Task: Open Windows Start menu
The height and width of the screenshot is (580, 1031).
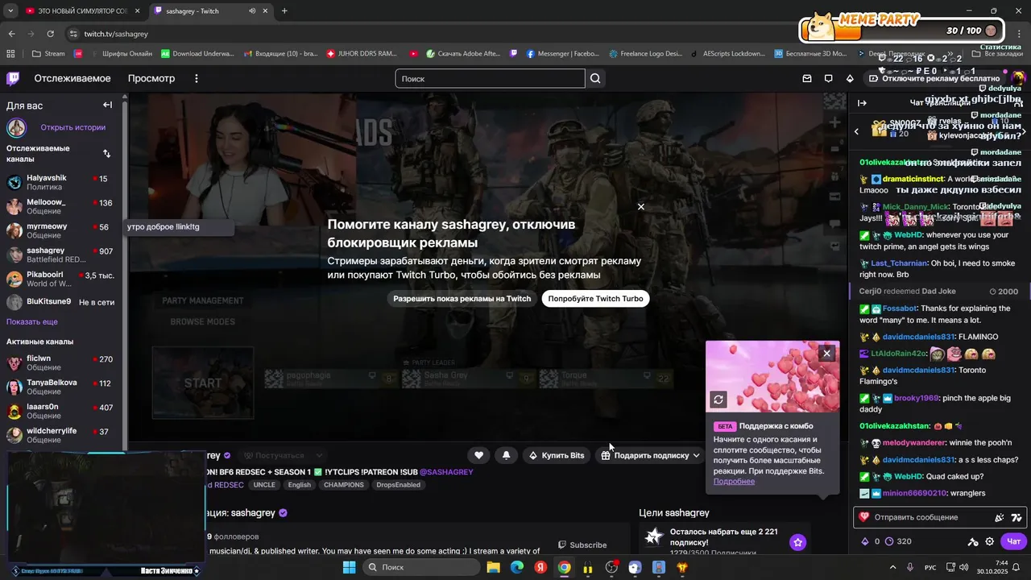Action: [349, 567]
